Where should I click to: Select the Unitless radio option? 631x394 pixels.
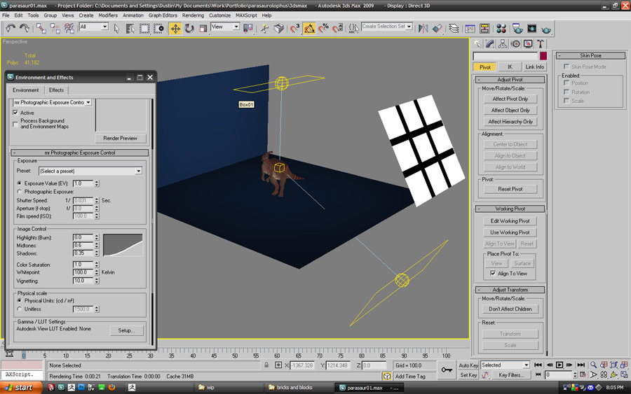19,309
